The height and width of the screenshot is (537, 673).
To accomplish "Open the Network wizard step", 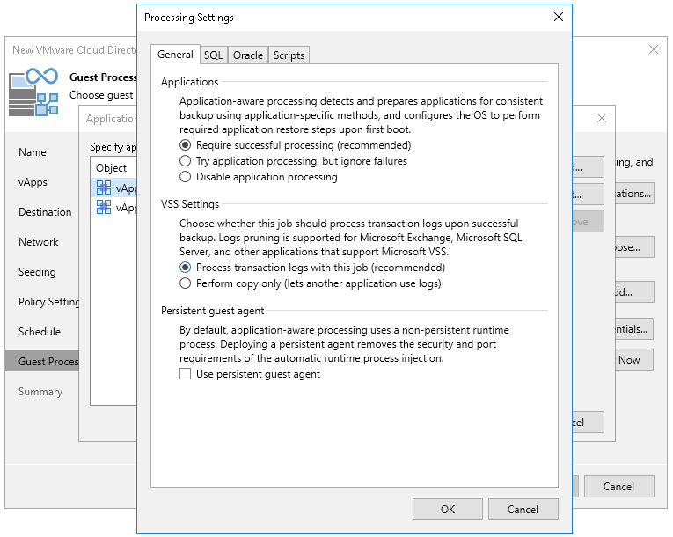I will tap(38, 242).
